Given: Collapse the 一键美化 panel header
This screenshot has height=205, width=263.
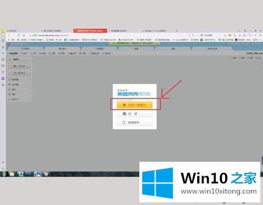Looking at the screenshot, I should [19, 60].
